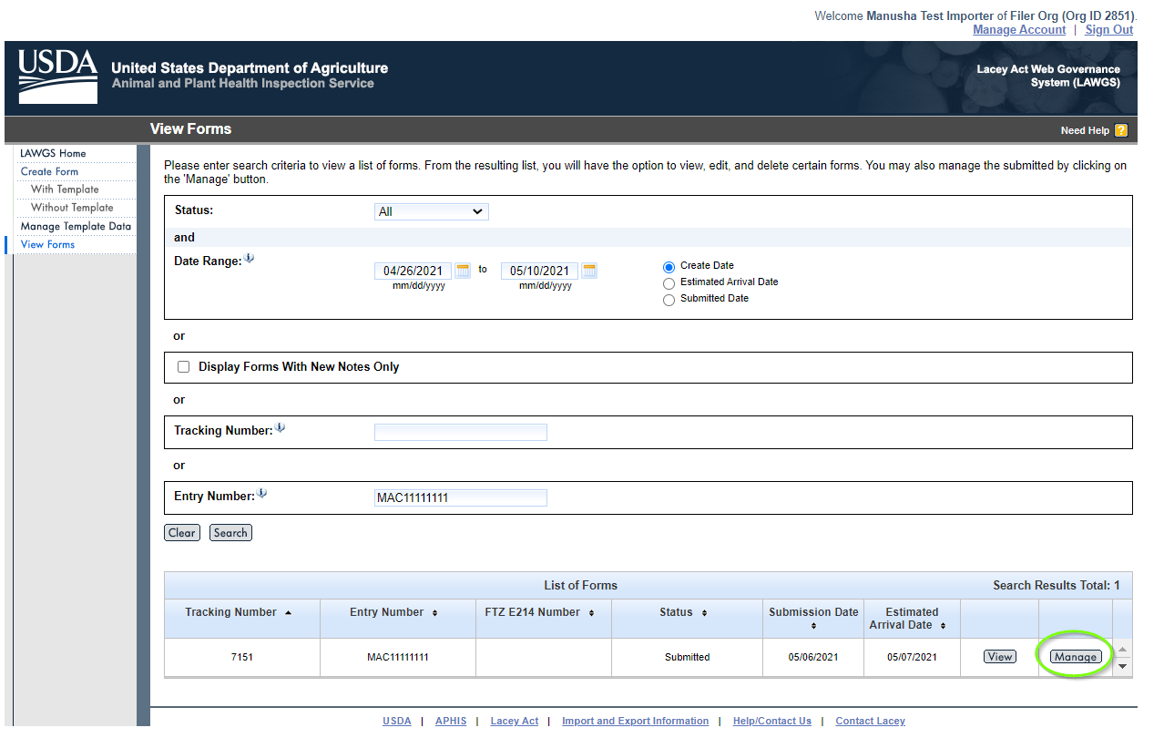Click the Need Help question mark icon
The width and height of the screenshot is (1164, 738).
pos(1120,130)
